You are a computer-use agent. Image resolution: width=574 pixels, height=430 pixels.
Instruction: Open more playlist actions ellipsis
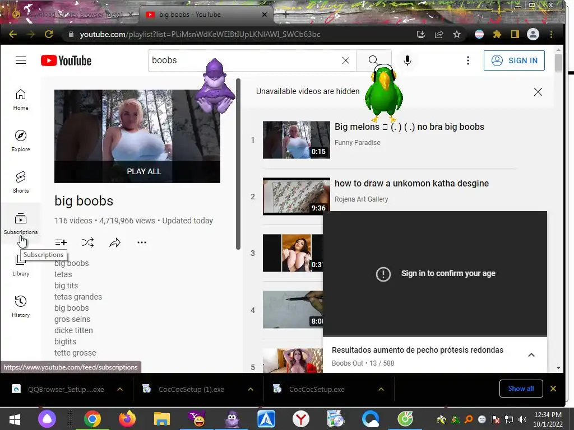142,242
